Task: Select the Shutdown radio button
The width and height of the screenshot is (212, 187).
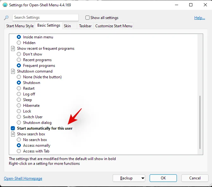Action: pos(19,83)
